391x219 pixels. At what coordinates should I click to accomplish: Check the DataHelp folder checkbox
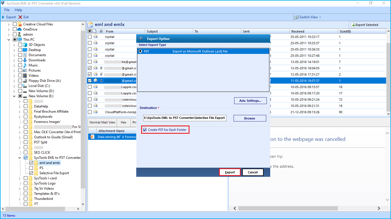coord(26,106)
